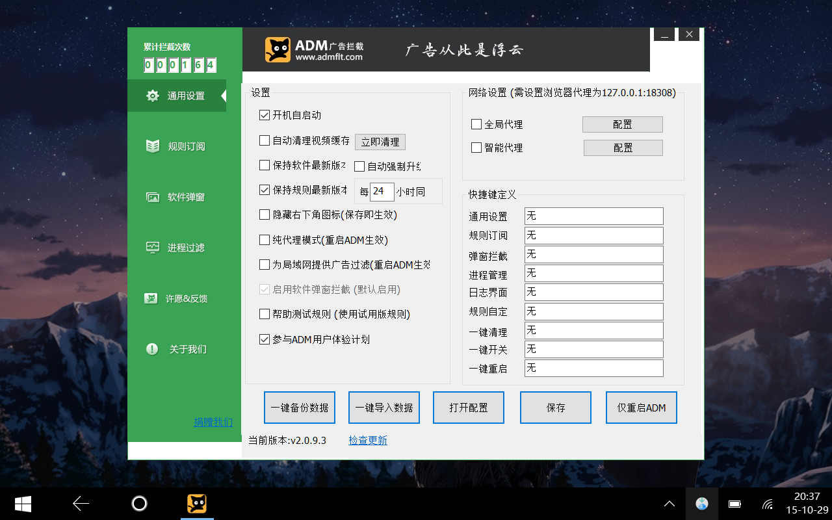Click 弹窗拦截 hotkey field
832x520 pixels.
tap(594, 254)
